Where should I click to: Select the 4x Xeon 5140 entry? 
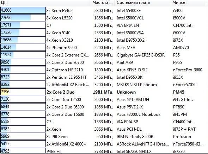59,33
